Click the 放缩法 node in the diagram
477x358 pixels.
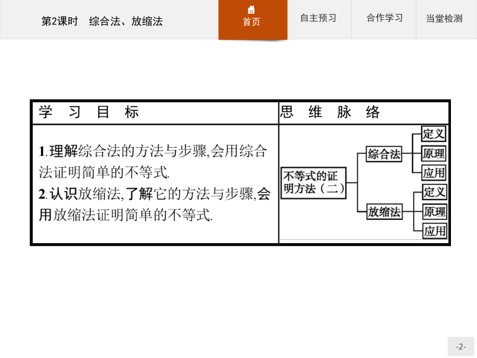[x=384, y=211]
